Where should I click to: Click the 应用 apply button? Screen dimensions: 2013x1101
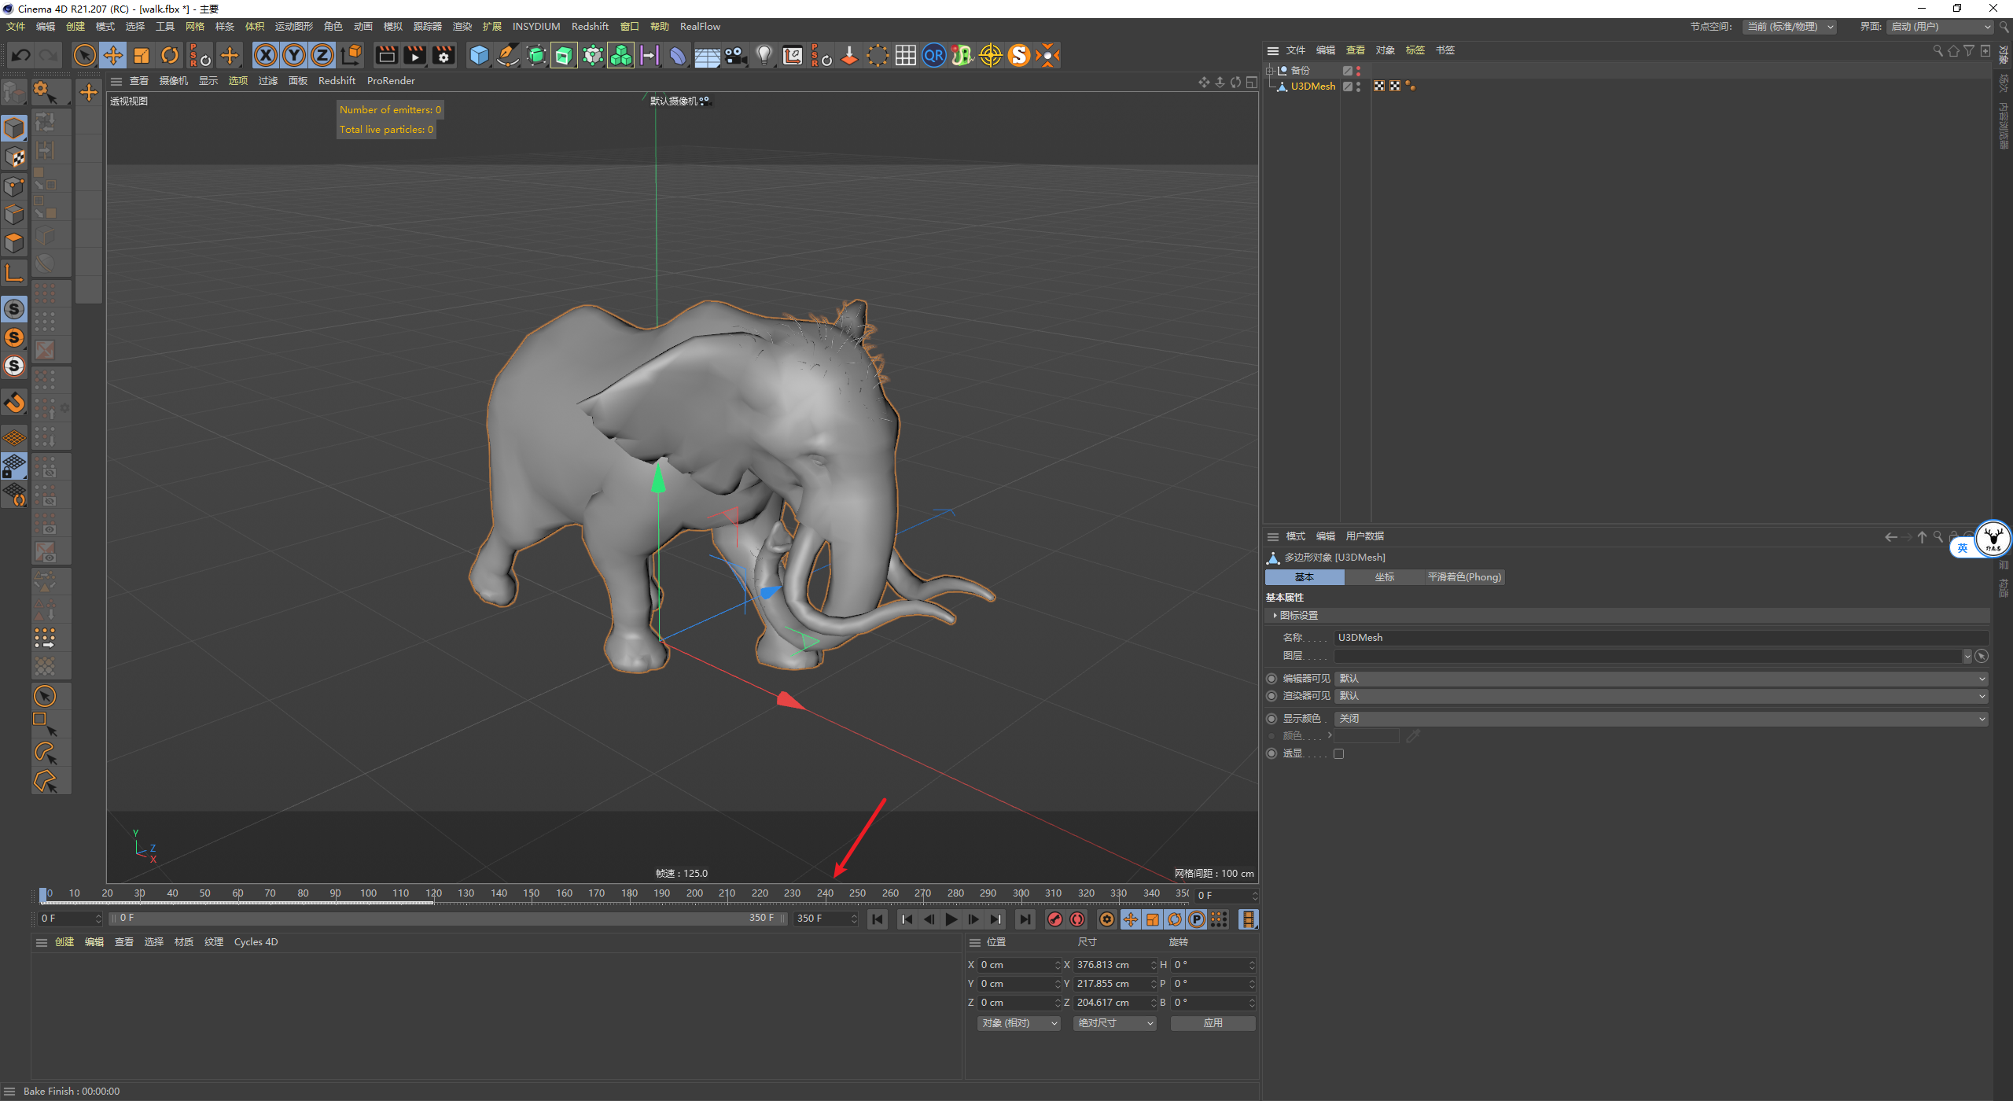click(1213, 1023)
